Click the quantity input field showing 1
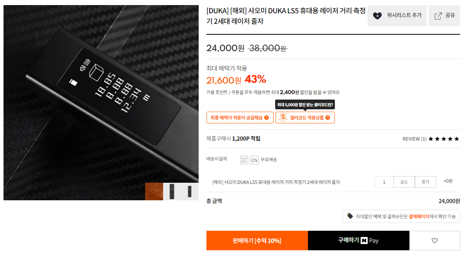 coord(384,182)
